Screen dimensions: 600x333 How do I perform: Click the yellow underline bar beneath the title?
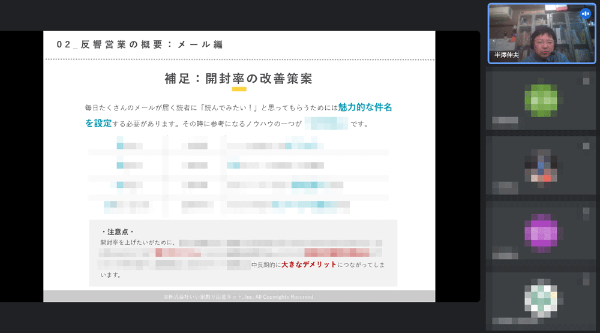click(239, 89)
